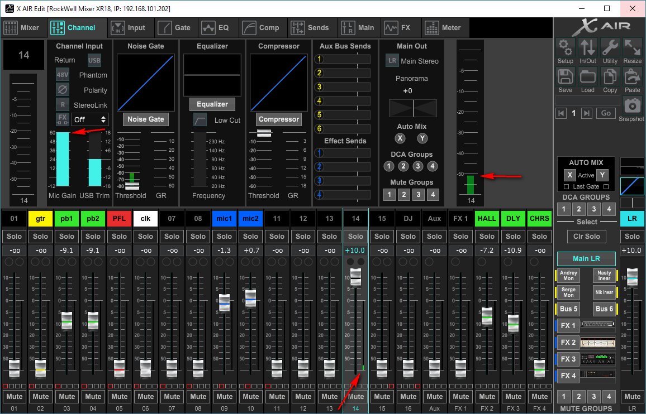Click the Compressor enable button
The width and height of the screenshot is (646, 414).
pos(278,119)
